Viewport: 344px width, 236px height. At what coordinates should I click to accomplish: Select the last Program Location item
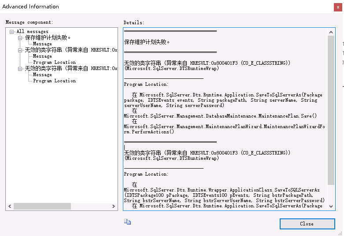[x=54, y=81]
